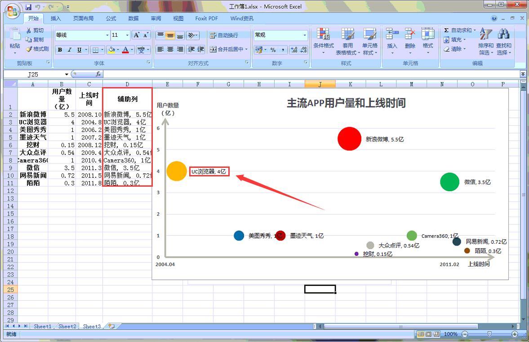Toggle center text horizontally button
Image resolution: width=529 pixels, height=342 pixels.
tap(170, 49)
